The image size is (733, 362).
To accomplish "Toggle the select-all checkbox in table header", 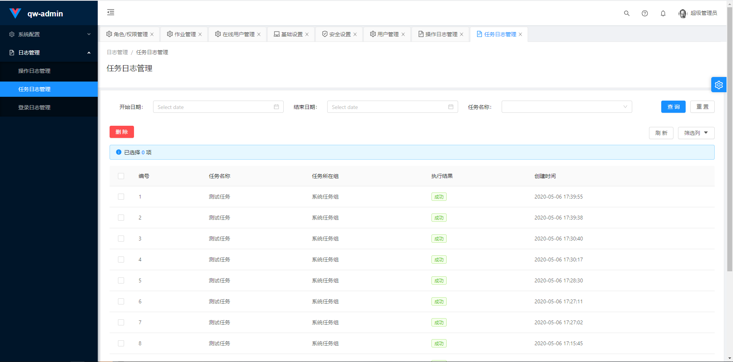I will (121, 176).
